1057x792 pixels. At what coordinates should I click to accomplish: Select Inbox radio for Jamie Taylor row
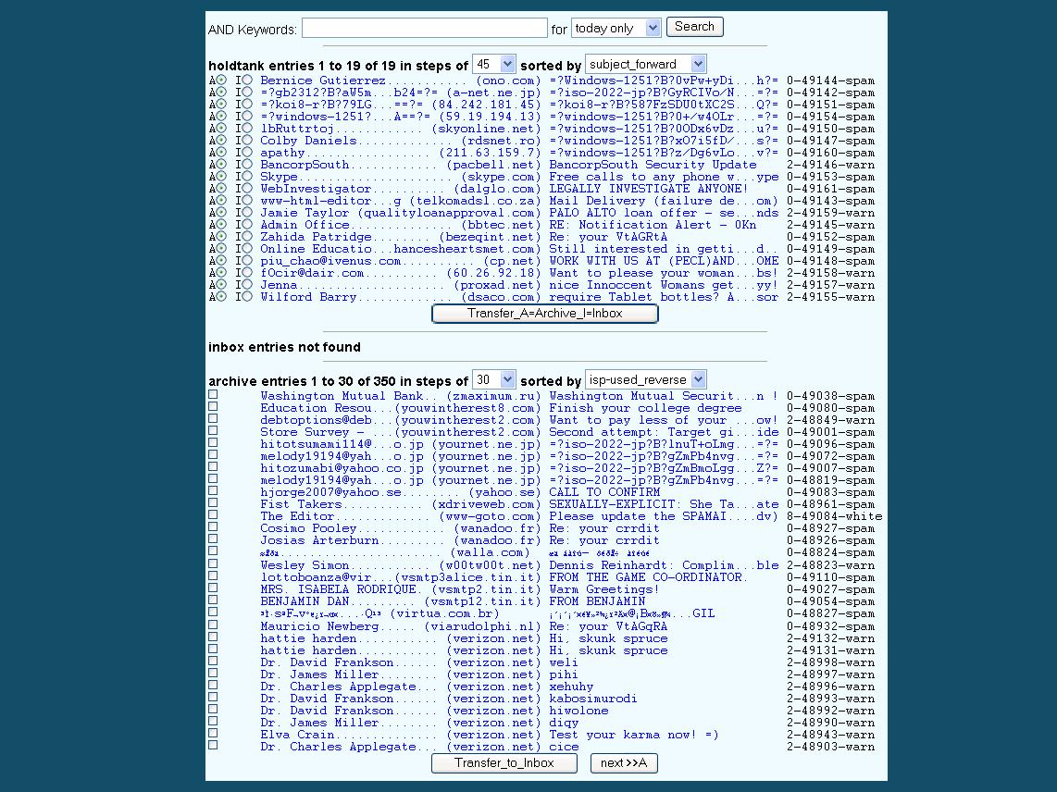tap(247, 212)
